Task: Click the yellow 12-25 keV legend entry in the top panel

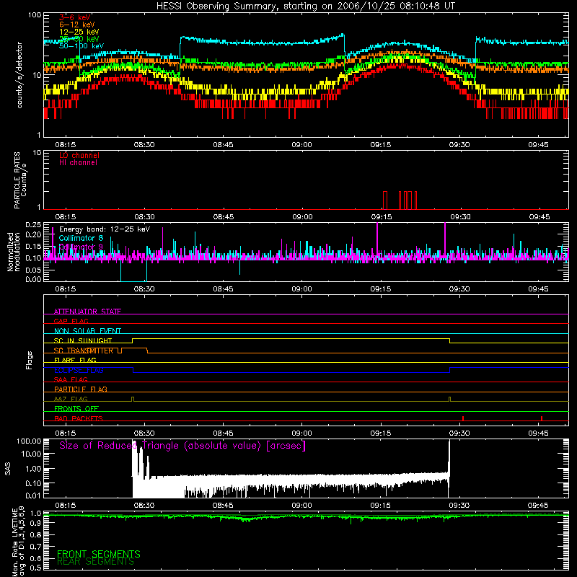Action: click(79, 32)
